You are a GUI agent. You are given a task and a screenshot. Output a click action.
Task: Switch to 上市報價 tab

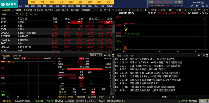click(x=17, y=10)
